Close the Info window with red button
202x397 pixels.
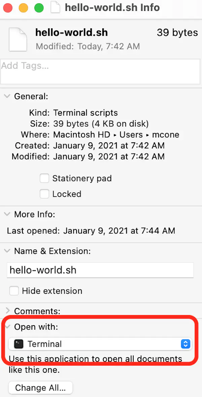click(8, 7)
